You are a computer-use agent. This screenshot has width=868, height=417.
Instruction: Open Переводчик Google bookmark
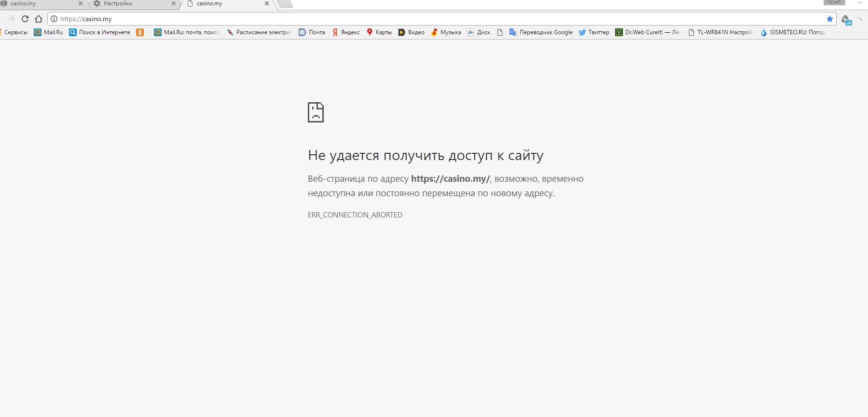pyautogui.click(x=541, y=32)
